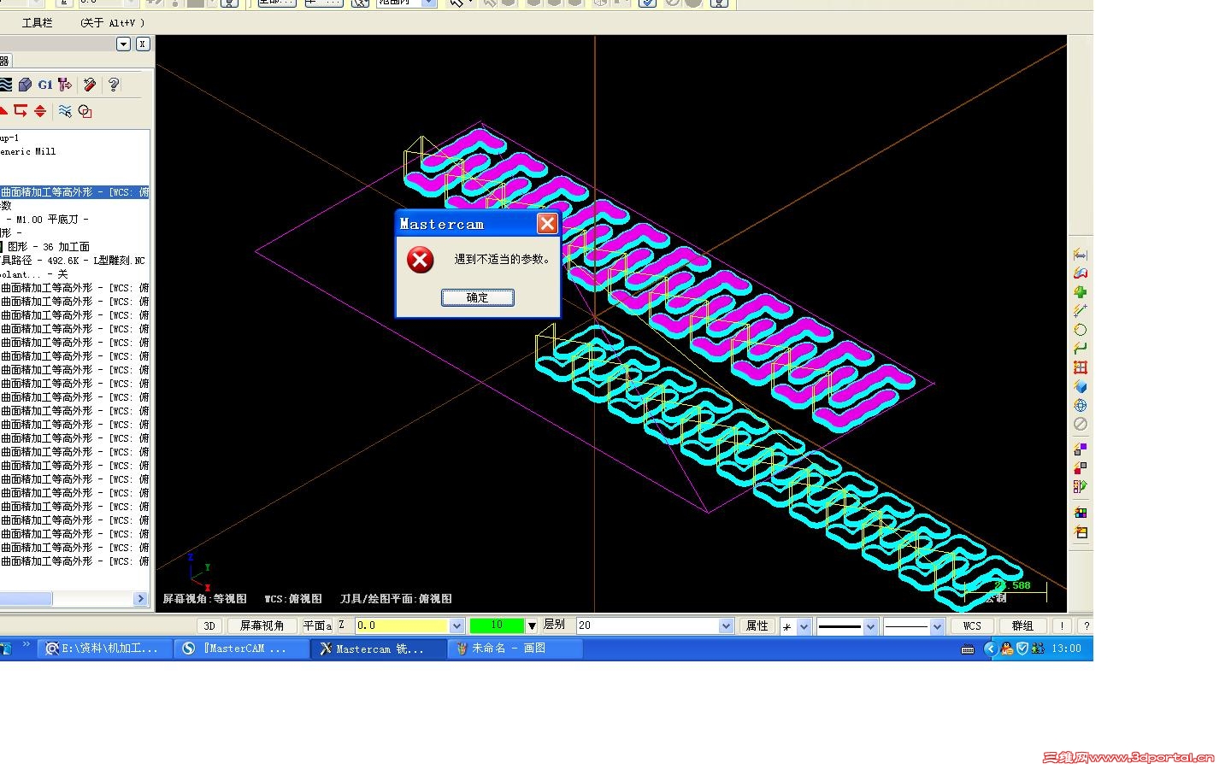Open the operations manager help icon
Viewport: 1231px width, 769px height.
pos(114,85)
